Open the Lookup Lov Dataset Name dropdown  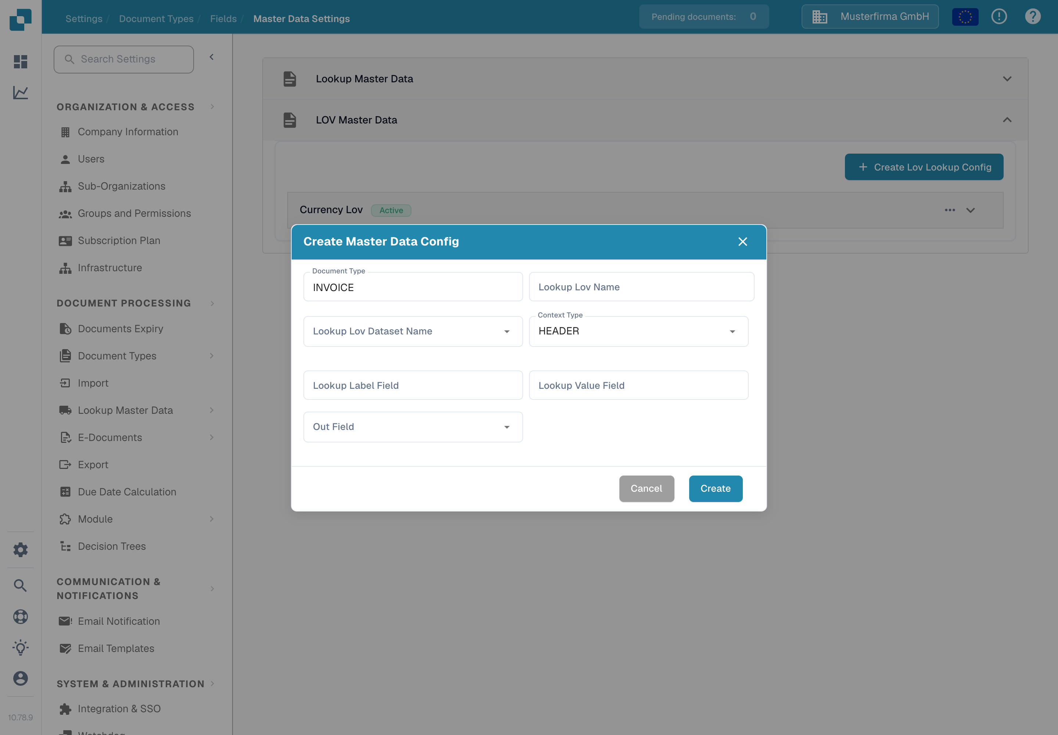pyautogui.click(x=413, y=331)
